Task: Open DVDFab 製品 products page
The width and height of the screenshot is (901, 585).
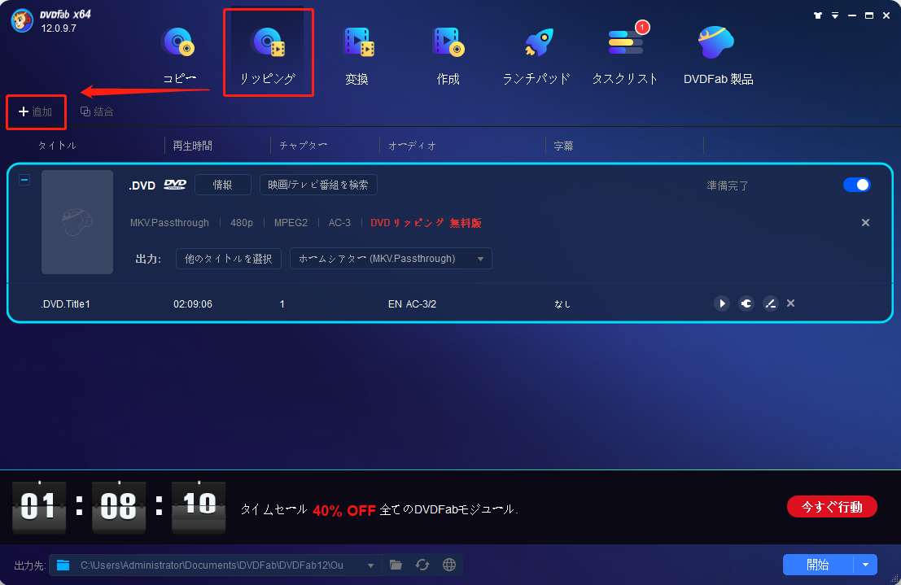Action: click(x=718, y=55)
